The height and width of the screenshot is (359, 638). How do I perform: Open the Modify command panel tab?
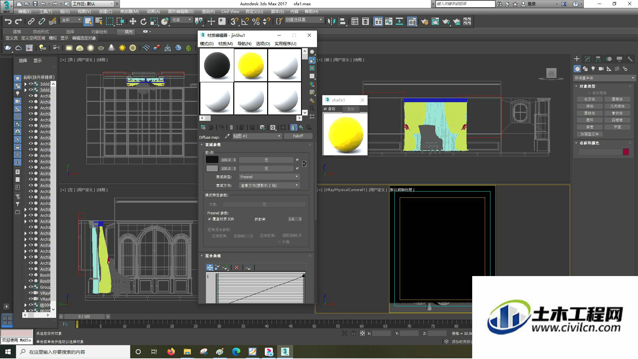tap(587, 59)
